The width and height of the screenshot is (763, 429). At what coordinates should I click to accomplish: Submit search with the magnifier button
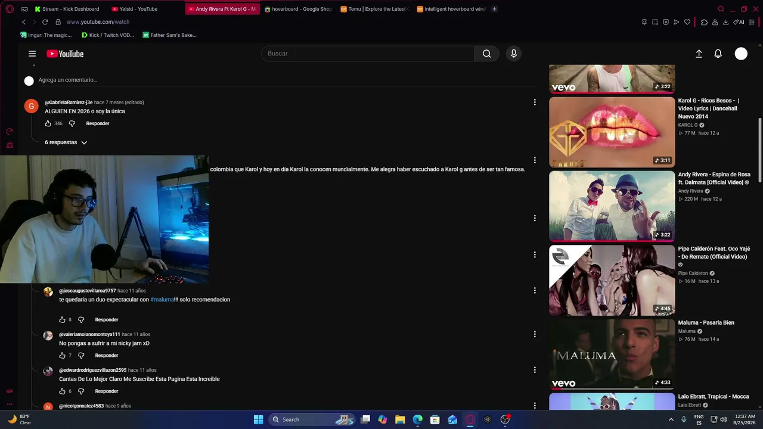tap(487, 54)
